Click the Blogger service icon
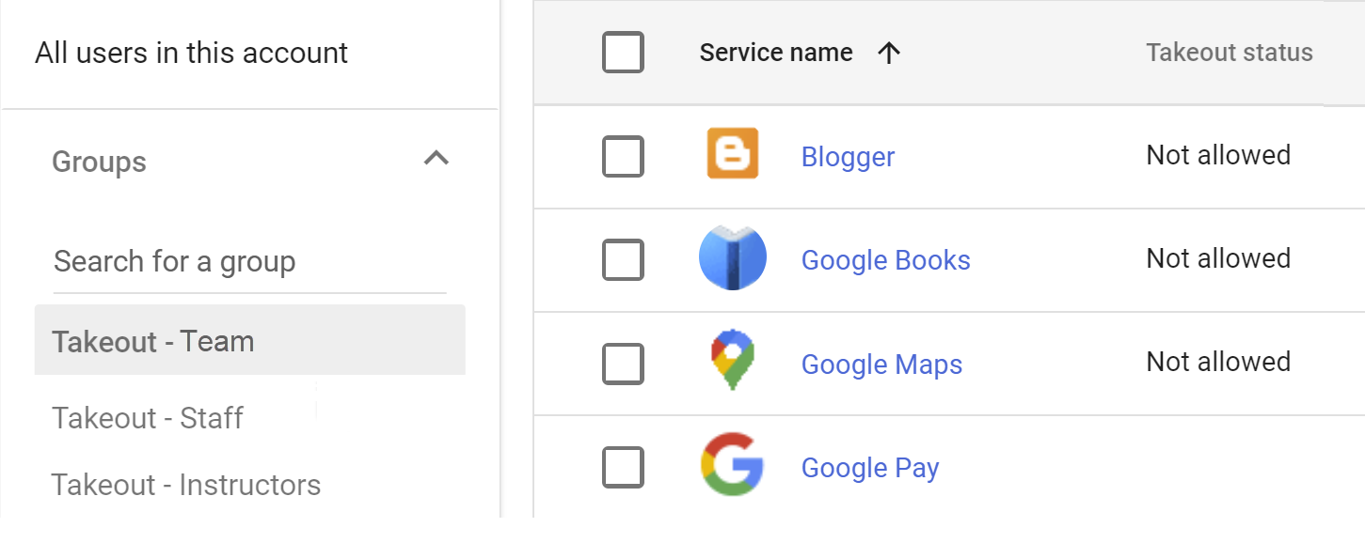Screen dimensions: 1365x543 click(x=732, y=154)
